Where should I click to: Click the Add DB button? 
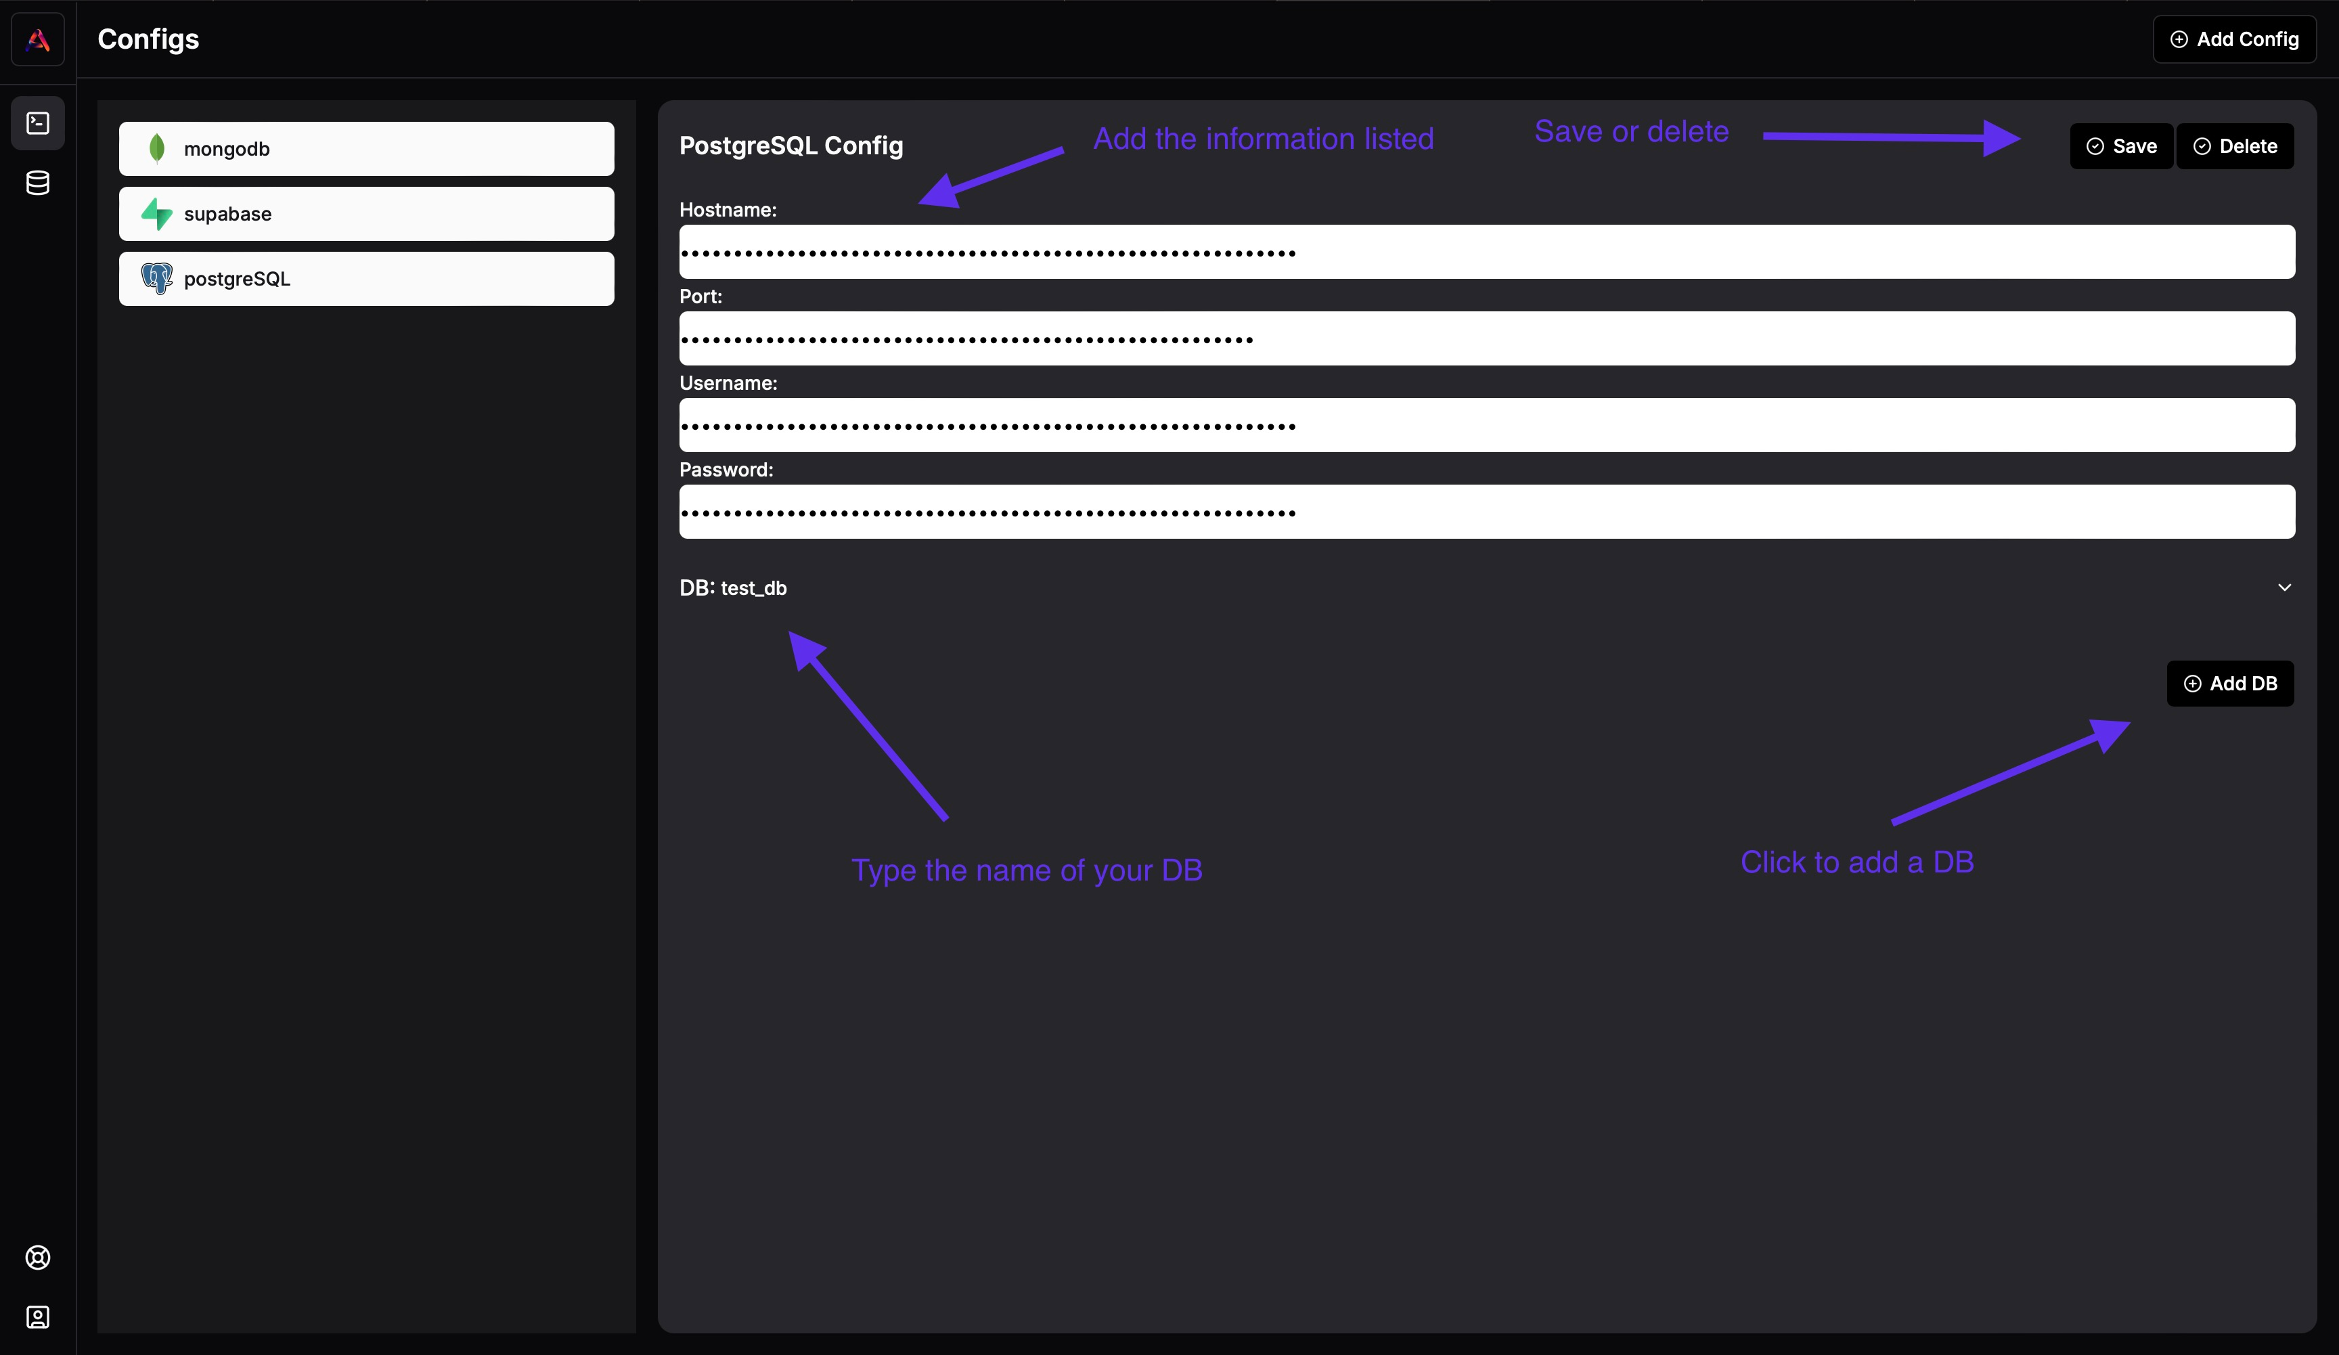2231,683
